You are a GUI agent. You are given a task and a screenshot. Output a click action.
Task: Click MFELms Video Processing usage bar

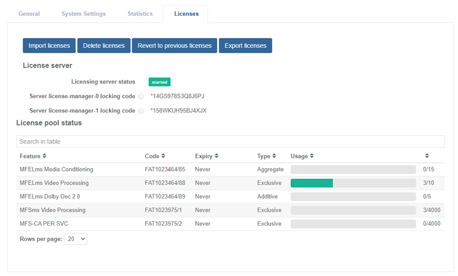pos(353,183)
